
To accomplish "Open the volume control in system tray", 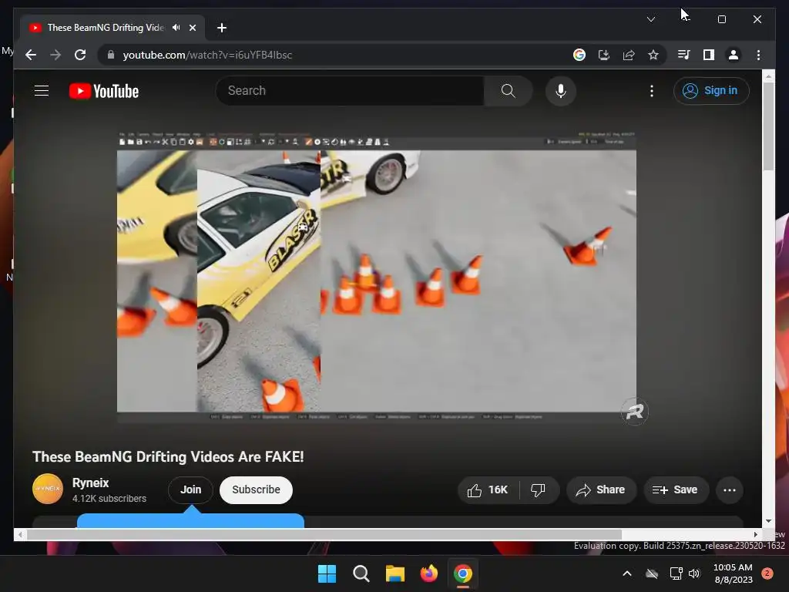I will [x=694, y=573].
